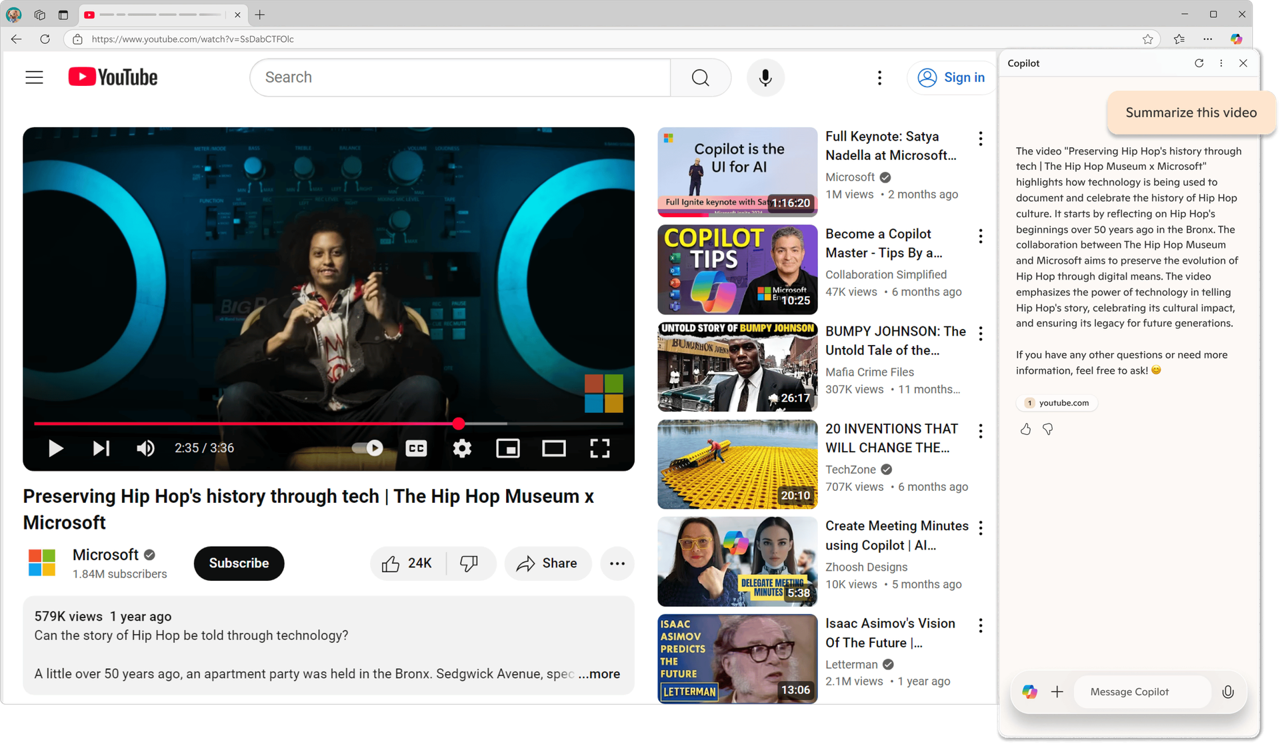1280x744 pixels.
Task: View site information lock icon
Action: (x=77, y=39)
